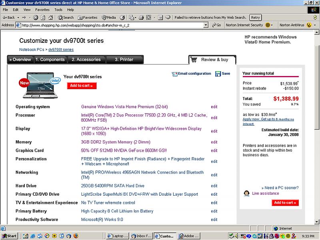The width and height of the screenshot is (320, 240).
Task: Click the Forward arrow in toolbar
Action: 24,18
